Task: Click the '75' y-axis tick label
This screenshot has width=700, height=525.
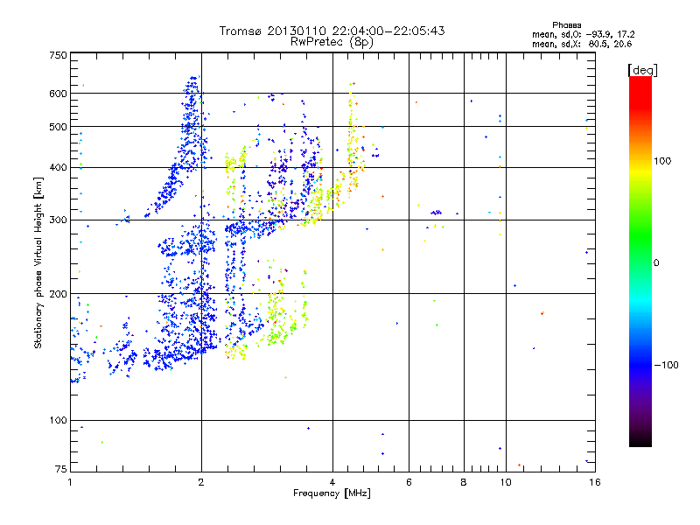Action: (61, 469)
